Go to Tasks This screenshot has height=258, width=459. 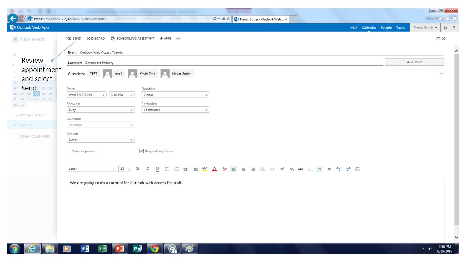click(401, 28)
